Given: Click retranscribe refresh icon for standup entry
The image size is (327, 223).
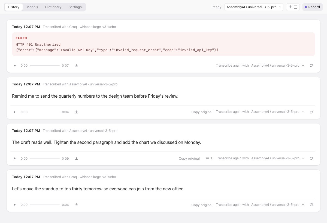Looking at the screenshot, I should (x=311, y=205).
